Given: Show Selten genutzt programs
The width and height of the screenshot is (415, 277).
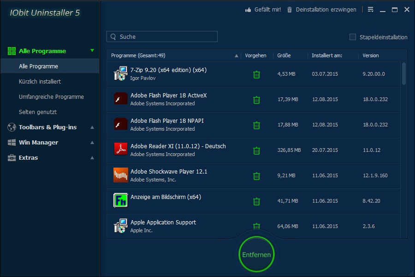Looking at the screenshot, I should [x=38, y=112].
